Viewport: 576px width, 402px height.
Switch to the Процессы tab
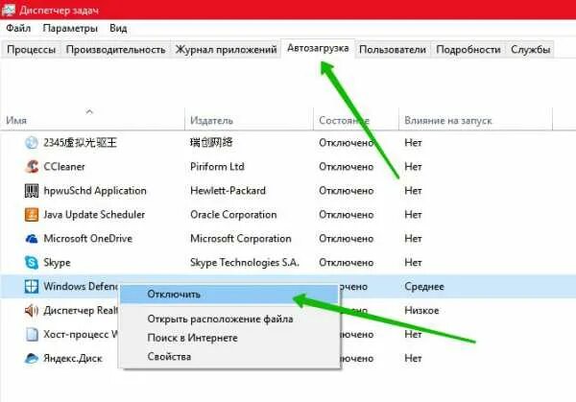[x=32, y=50]
